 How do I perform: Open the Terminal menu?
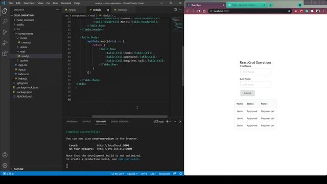tap(66, 3)
